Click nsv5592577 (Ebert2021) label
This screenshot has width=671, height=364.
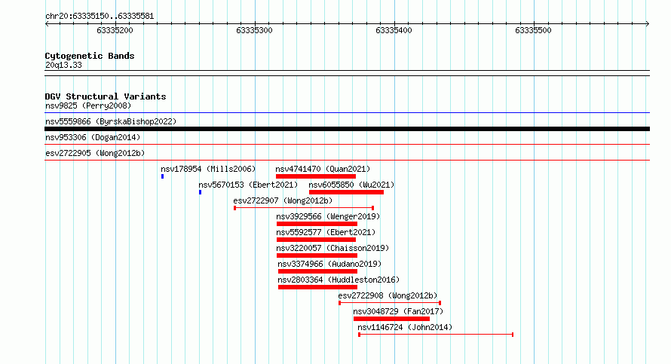(x=326, y=232)
